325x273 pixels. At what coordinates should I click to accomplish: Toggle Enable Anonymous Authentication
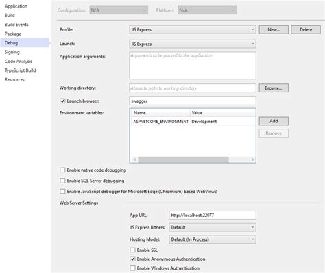click(x=132, y=259)
